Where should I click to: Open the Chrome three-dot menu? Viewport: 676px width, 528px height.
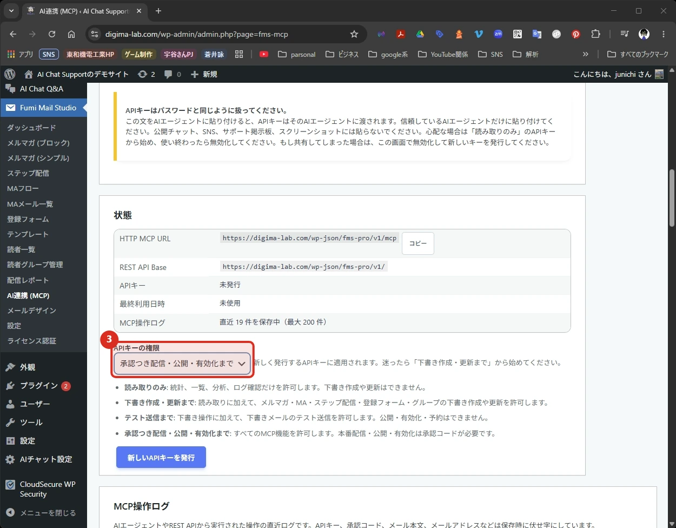click(664, 34)
